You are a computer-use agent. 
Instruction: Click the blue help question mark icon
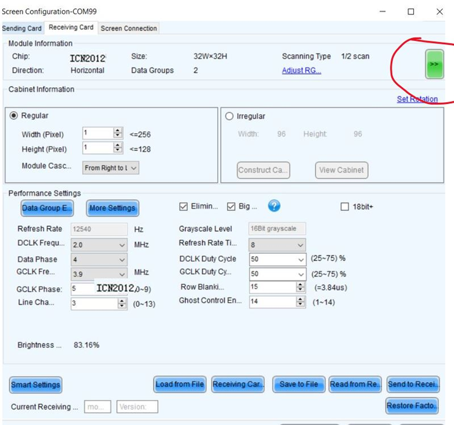point(274,206)
